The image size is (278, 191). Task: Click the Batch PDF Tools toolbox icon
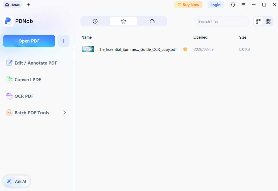click(x=9, y=112)
